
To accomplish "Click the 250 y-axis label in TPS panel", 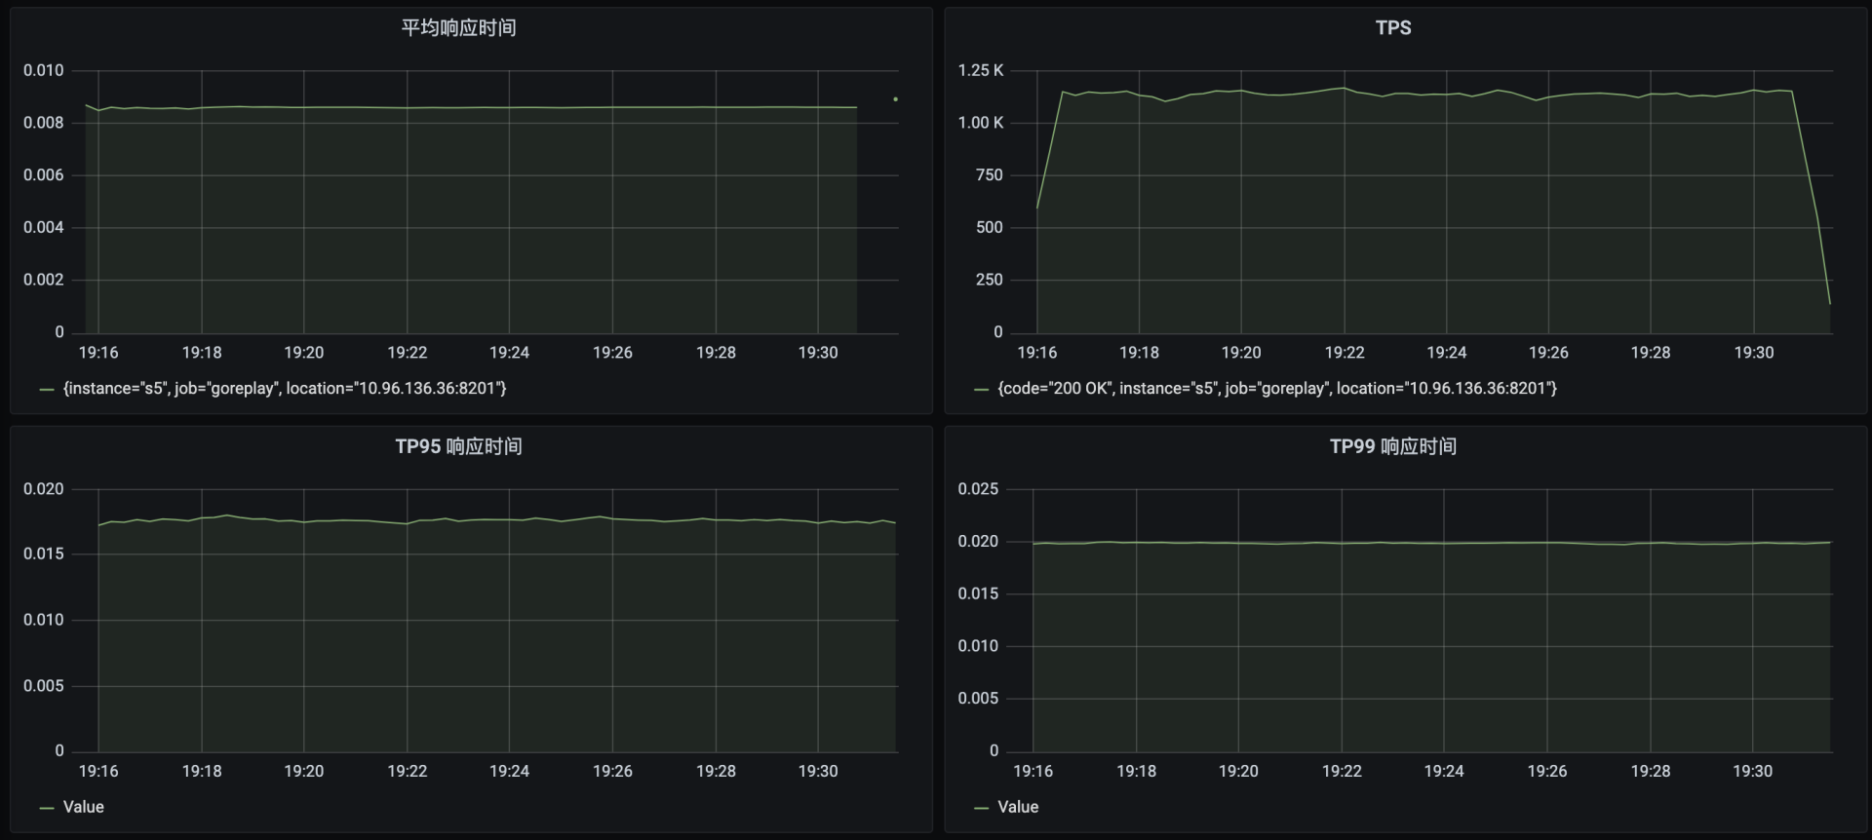I will point(990,280).
